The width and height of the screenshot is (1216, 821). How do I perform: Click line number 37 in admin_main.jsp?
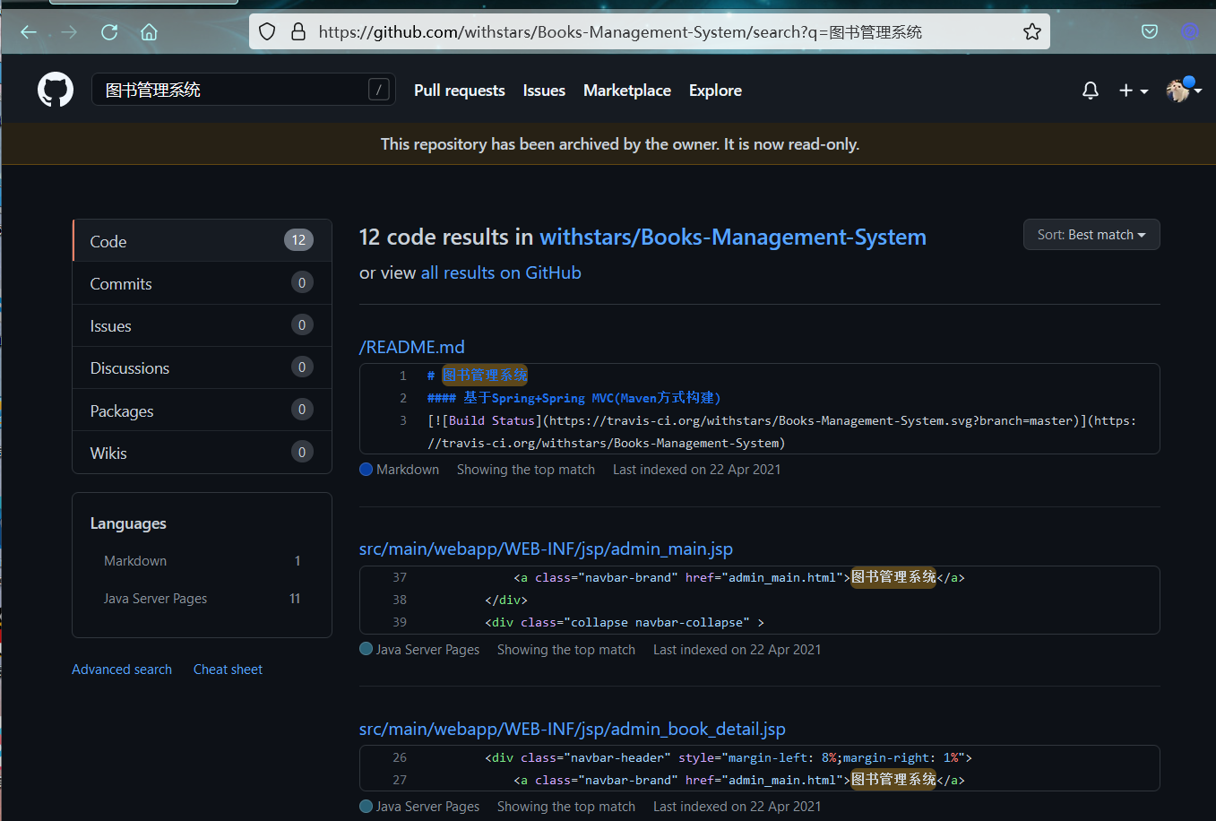tap(400, 577)
